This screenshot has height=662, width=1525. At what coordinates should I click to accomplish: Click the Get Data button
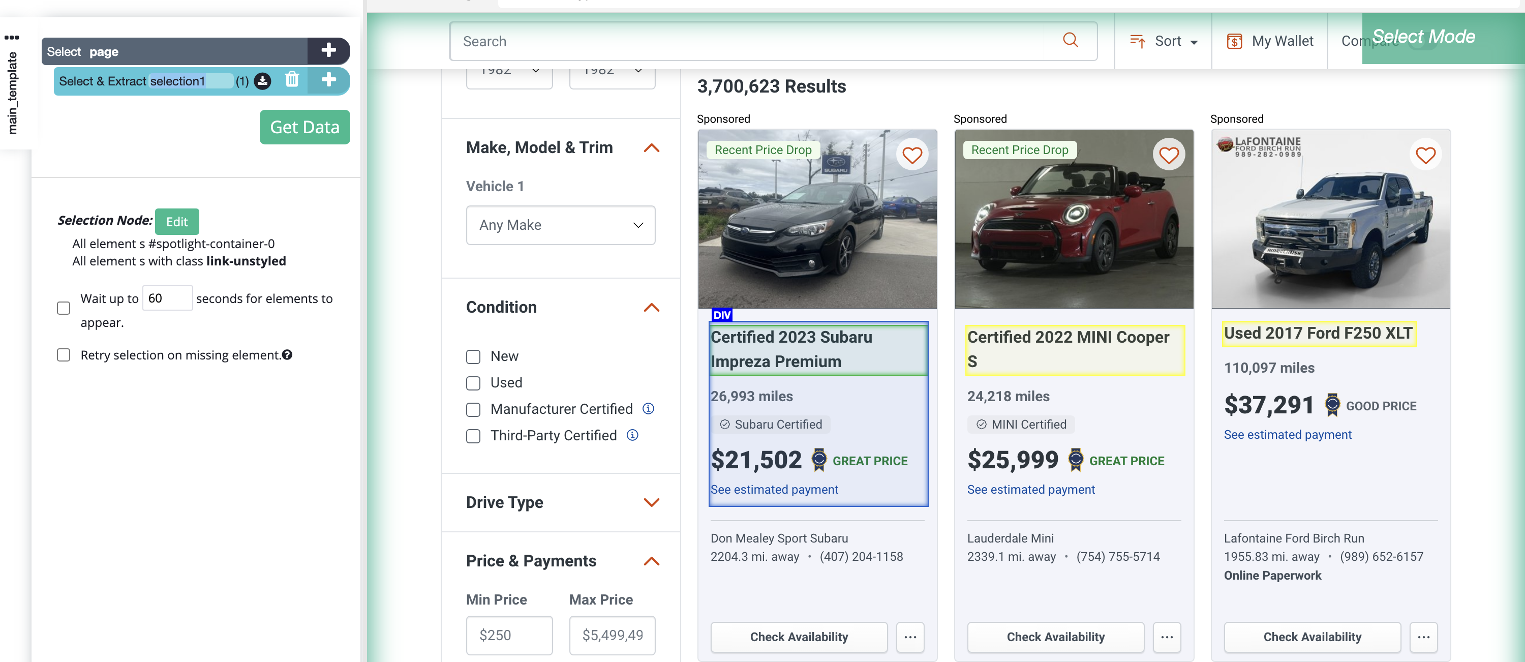tap(305, 127)
